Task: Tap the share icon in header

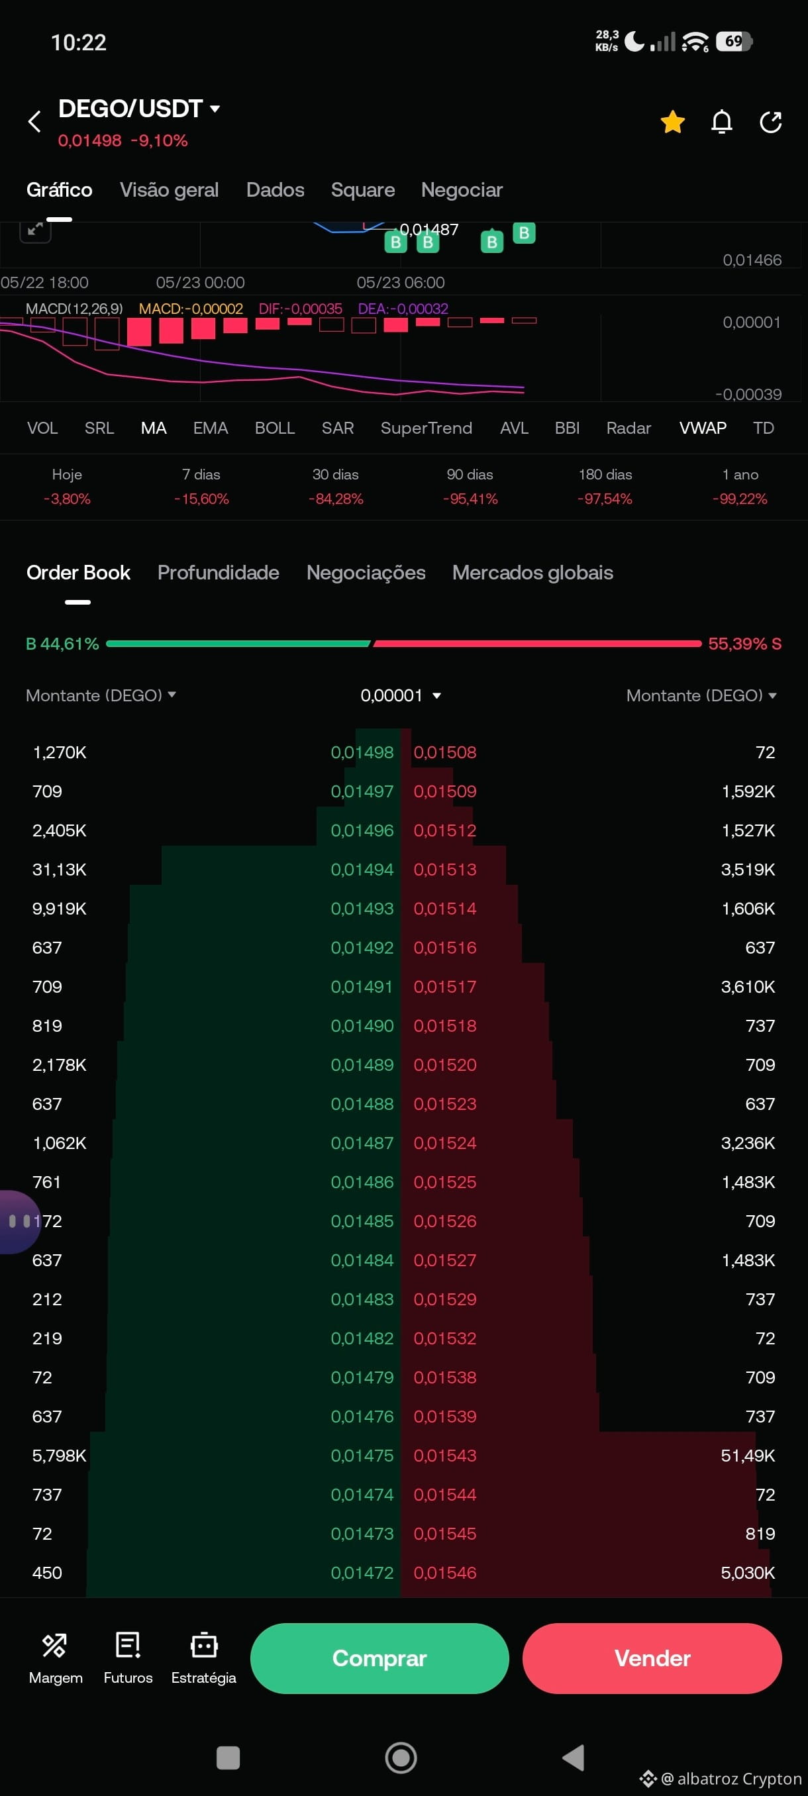Action: click(770, 121)
